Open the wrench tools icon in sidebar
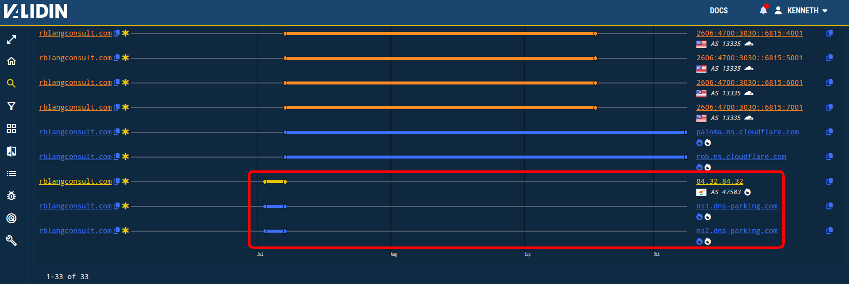The width and height of the screenshot is (849, 284). pos(11,241)
